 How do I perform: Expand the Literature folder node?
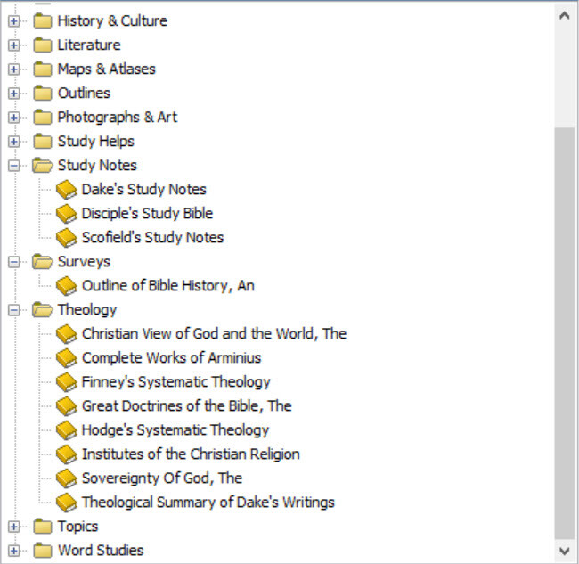pyautogui.click(x=13, y=45)
